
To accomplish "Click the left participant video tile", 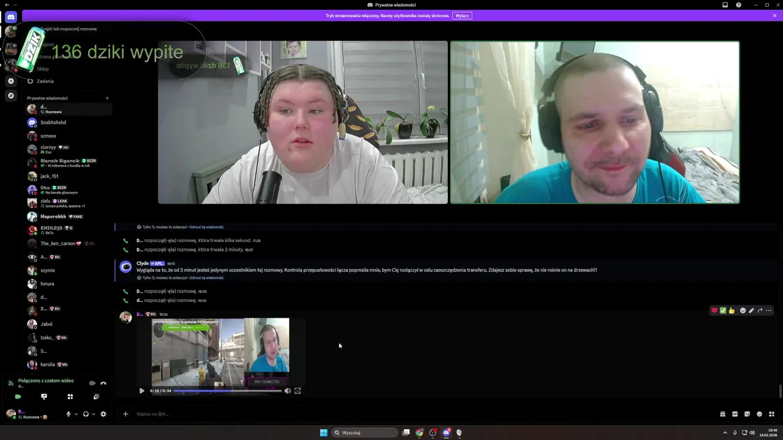I will (x=303, y=122).
